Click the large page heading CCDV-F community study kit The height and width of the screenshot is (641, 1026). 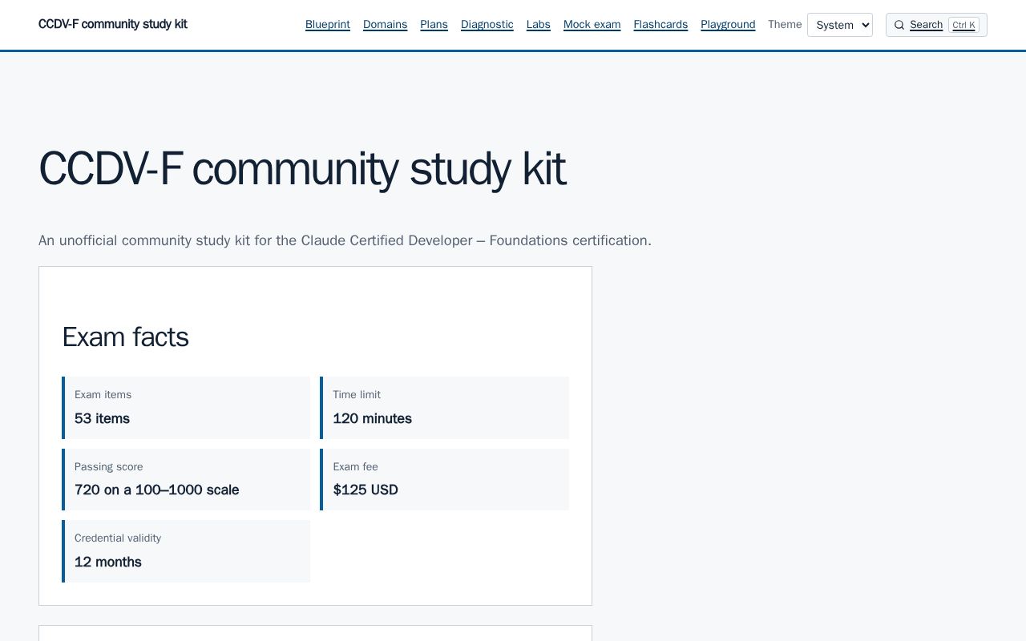click(x=302, y=169)
